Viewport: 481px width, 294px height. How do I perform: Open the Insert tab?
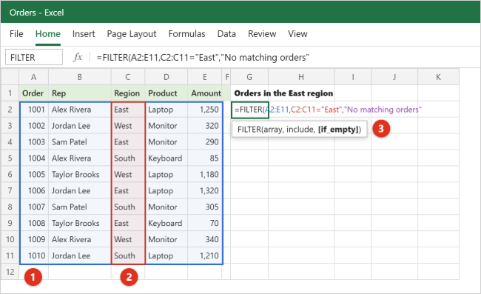[x=84, y=34]
